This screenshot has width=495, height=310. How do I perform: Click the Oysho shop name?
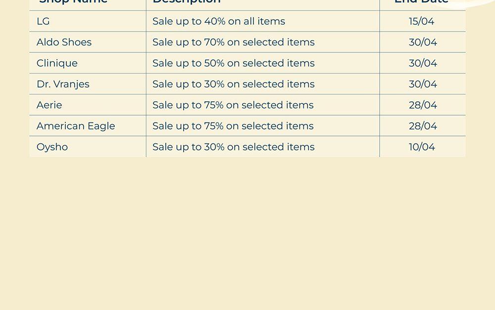(x=52, y=147)
